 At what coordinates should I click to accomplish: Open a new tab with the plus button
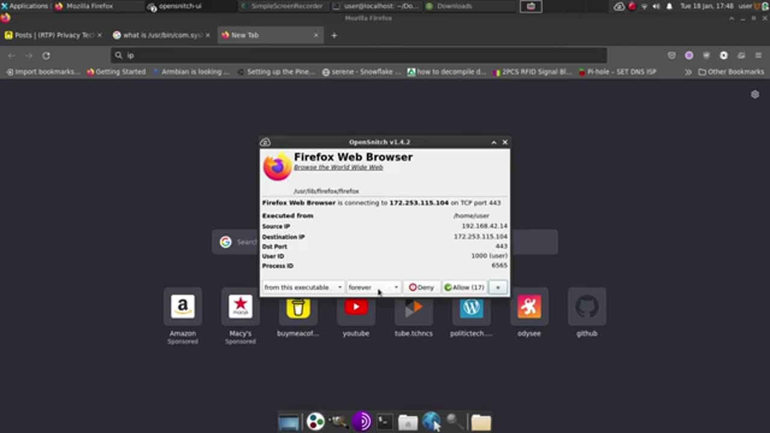click(x=334, y=35)
